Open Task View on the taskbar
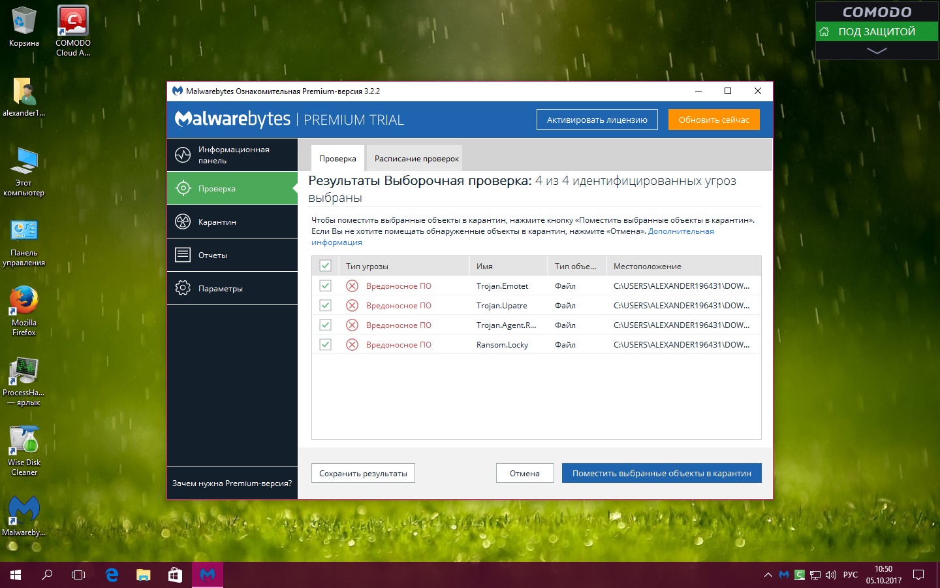The height and width of the screenshot is (588, 940). pos(78,575)
